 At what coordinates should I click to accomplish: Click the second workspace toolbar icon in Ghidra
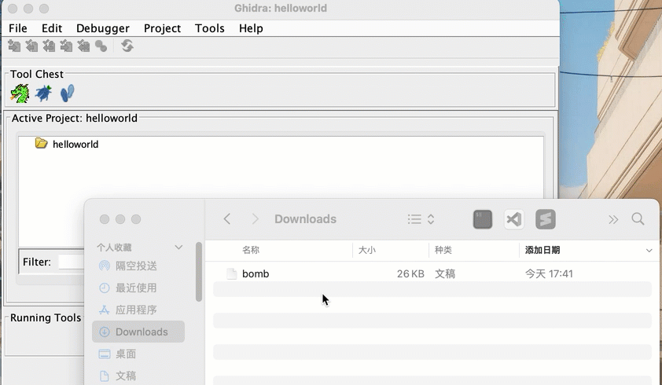[31, 46]
